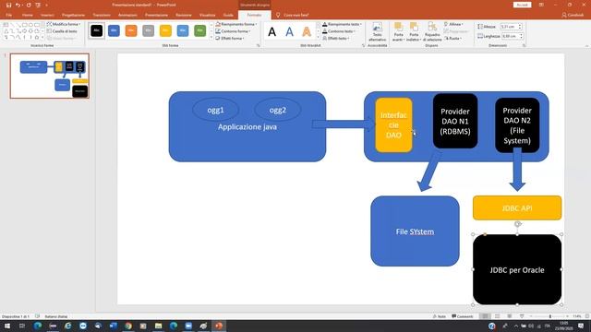Viewport: 591px width, 332px height.
Task: Click the Chrome icon in taskbar
Action: (128, 326)
